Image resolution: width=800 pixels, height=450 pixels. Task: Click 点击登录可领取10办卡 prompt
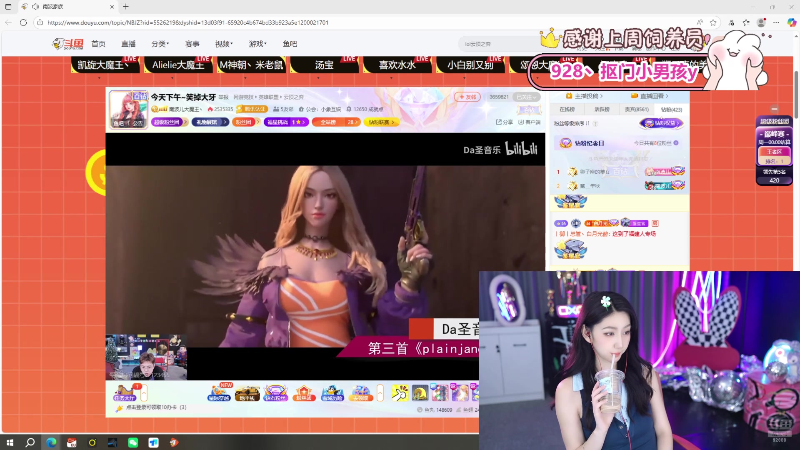point(156,407)
